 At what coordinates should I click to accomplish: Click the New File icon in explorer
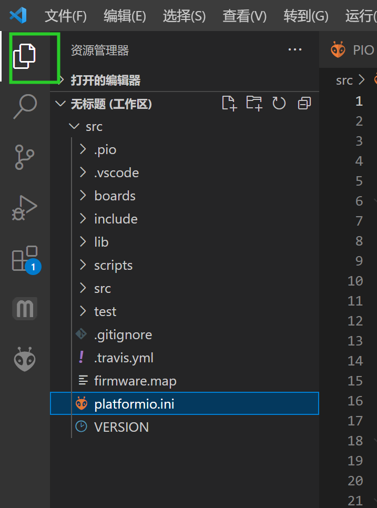tap(229, 104)
